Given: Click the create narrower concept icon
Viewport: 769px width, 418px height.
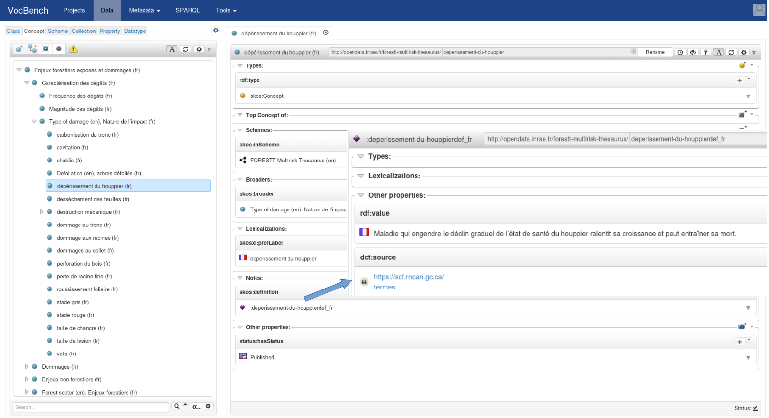Looking at the screenshot, I should (x=32, y=49).
